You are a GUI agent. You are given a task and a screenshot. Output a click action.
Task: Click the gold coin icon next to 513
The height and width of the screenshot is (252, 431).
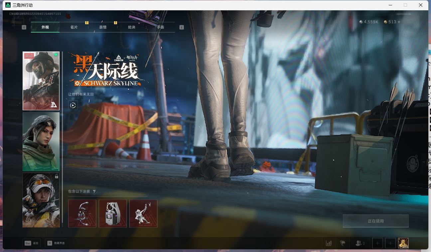pos(385,22)
